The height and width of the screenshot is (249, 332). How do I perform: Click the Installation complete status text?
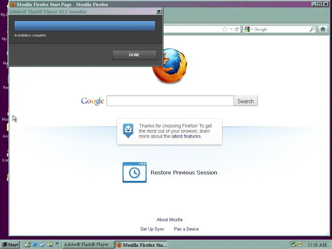(x=31, y=35)
